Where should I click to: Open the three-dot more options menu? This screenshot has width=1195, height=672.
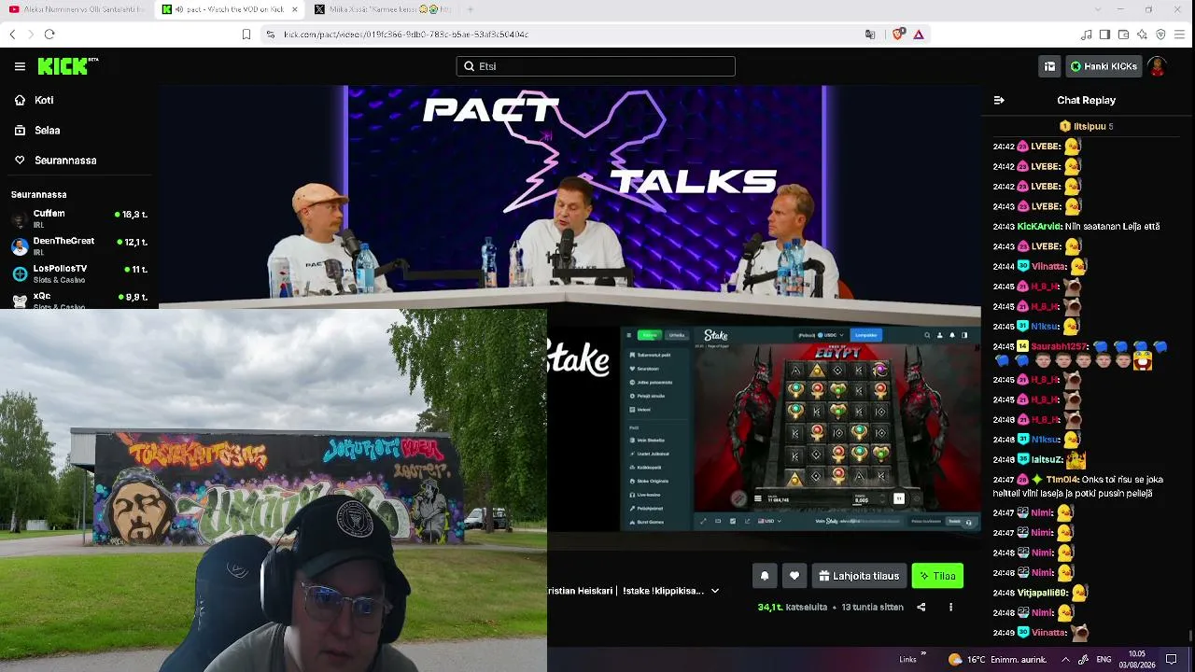click(x=951, y=607)
